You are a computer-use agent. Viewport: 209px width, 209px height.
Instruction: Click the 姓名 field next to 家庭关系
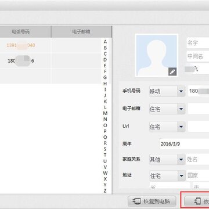(x=197, y=160)
